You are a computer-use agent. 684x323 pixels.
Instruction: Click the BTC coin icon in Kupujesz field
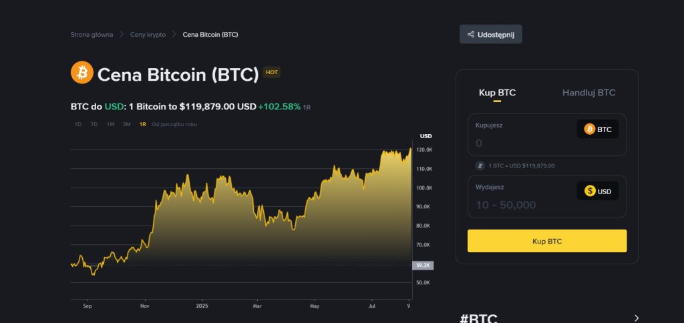[x=589, y=129]
